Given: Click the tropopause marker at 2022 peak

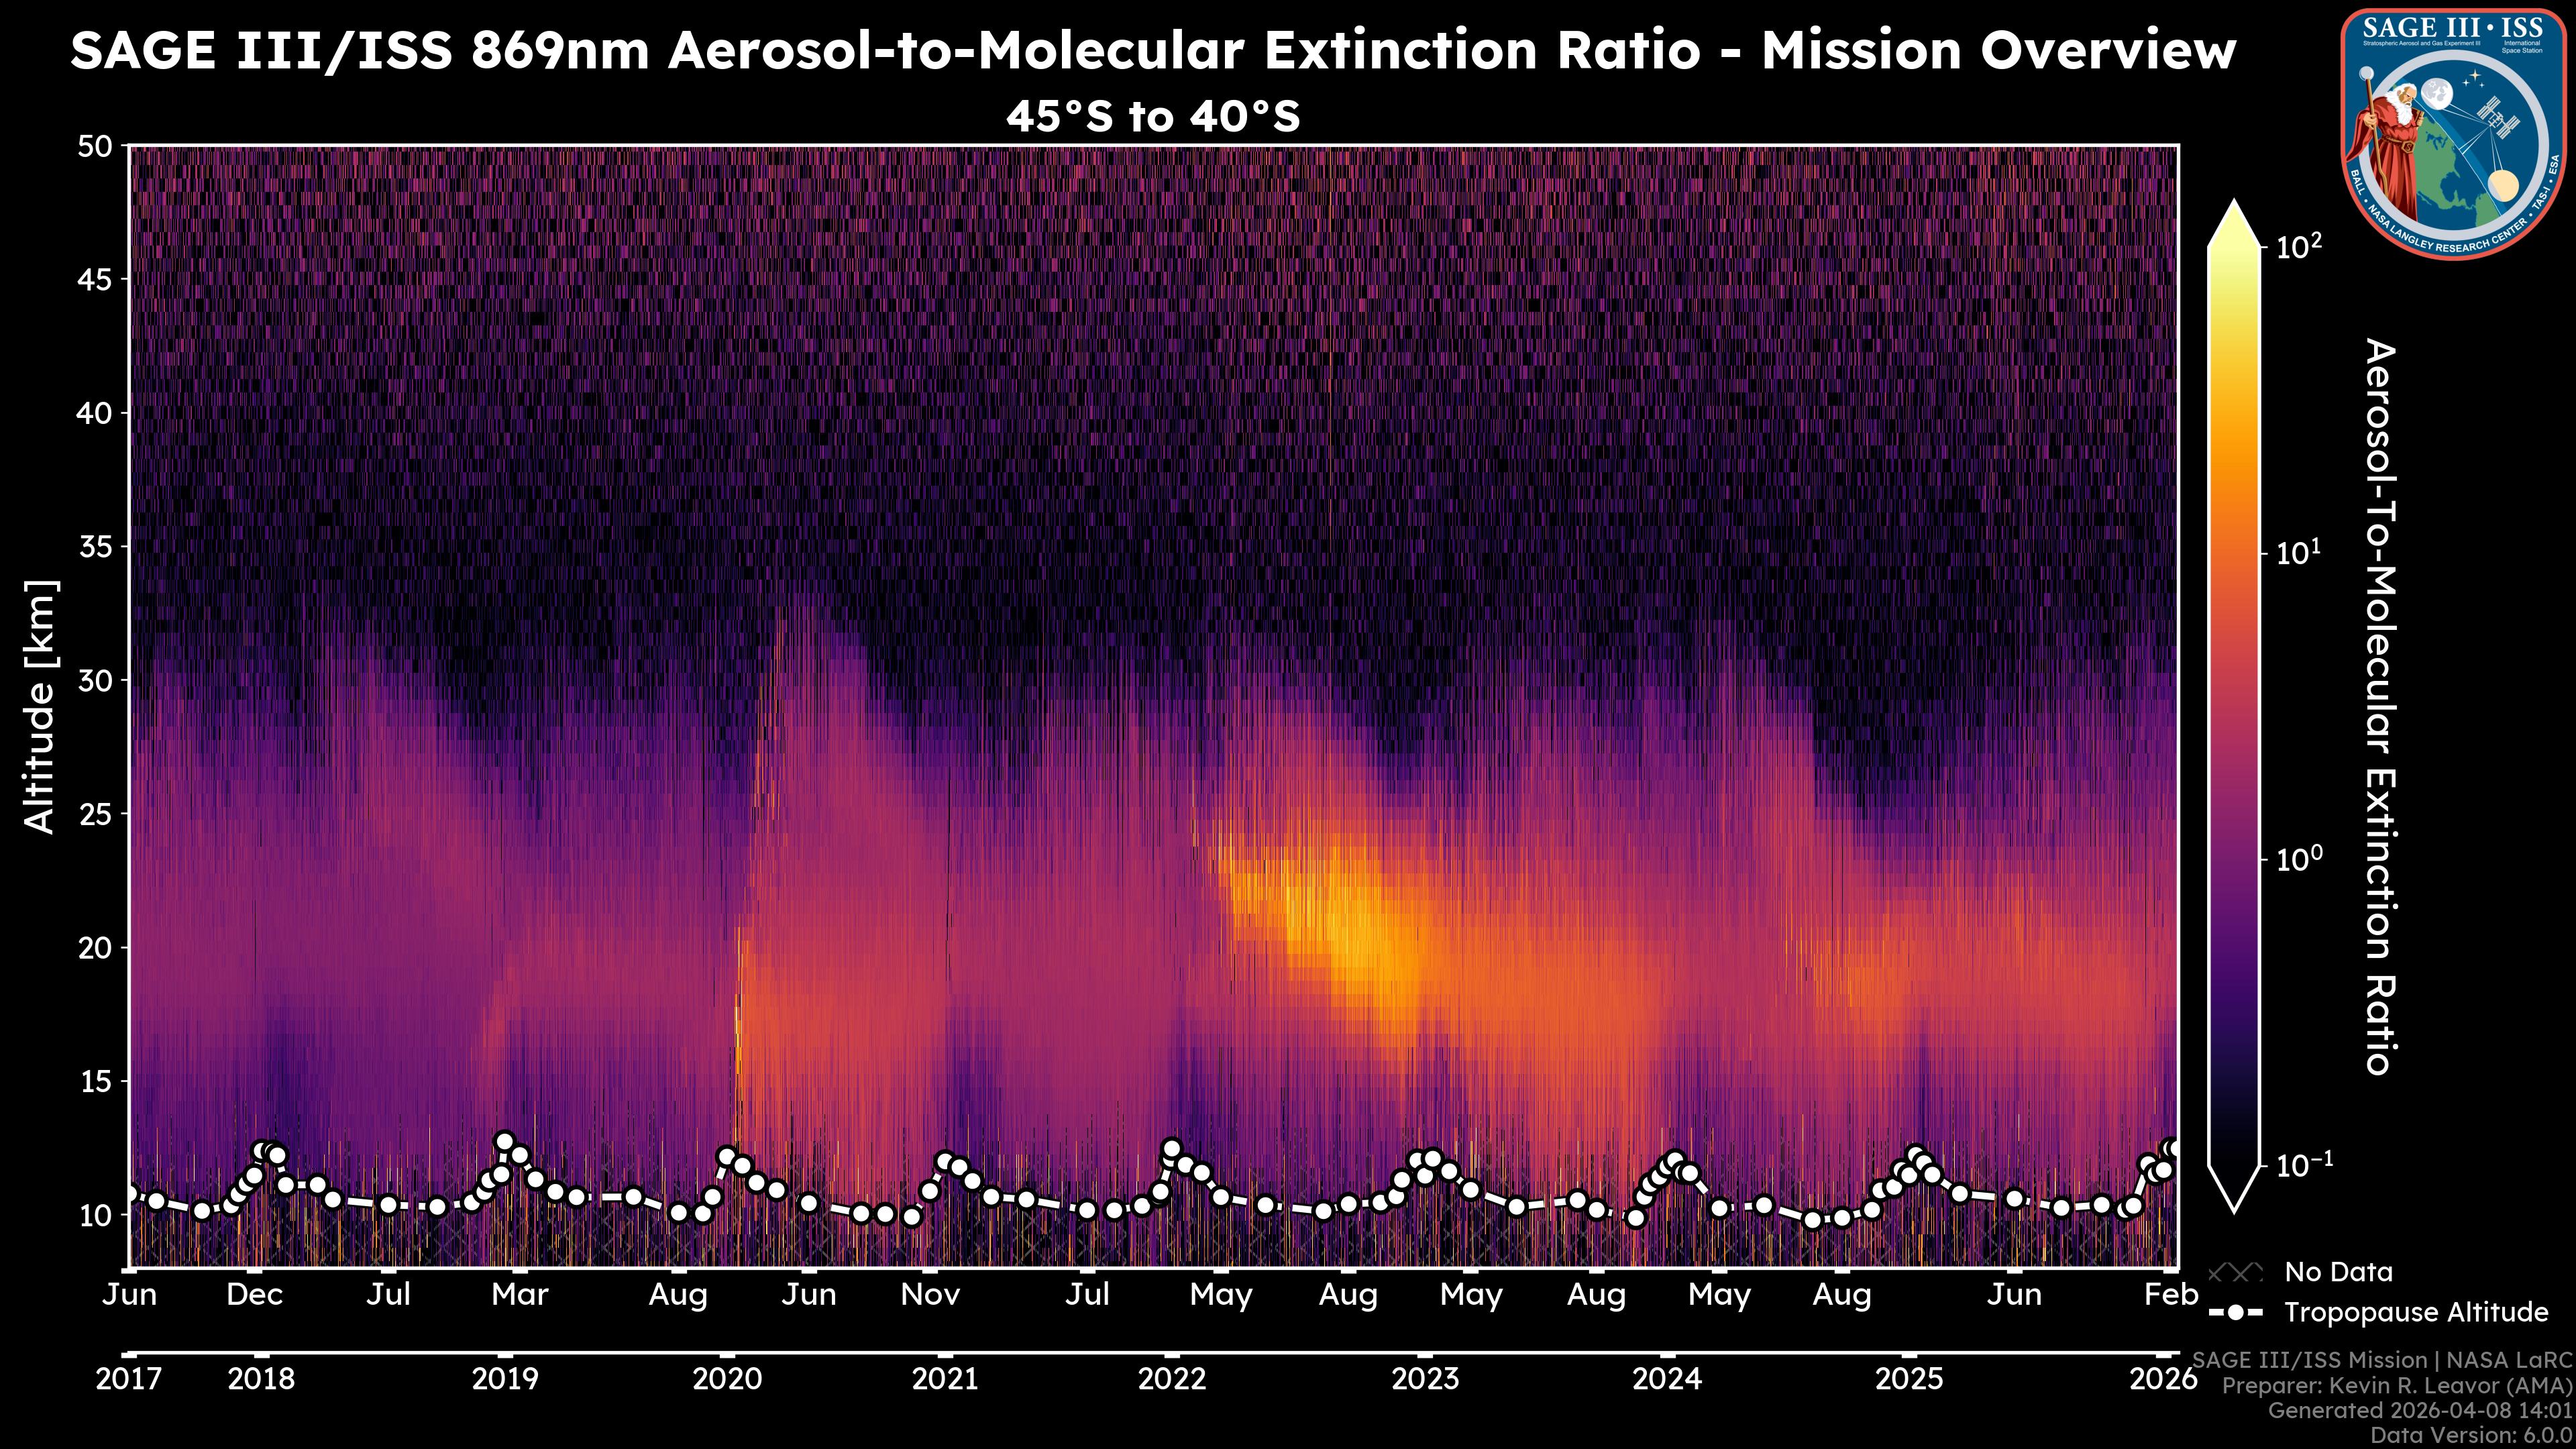Looking at the screenshot, I should point(1172,1148).
